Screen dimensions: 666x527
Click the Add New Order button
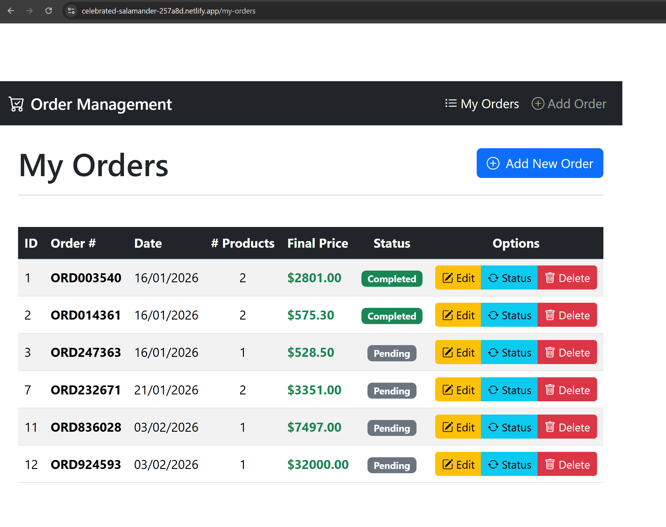coord(540,163)
